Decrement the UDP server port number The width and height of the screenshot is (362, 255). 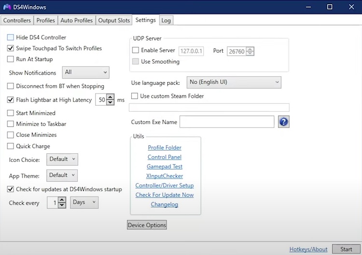point(250,53)
